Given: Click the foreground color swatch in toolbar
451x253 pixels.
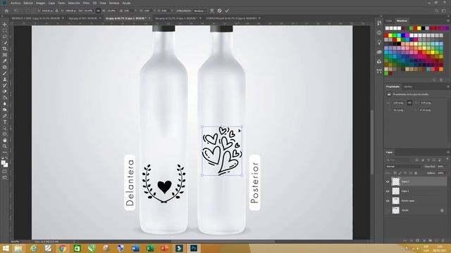Looking at the screenshot, I should (3, 163).
